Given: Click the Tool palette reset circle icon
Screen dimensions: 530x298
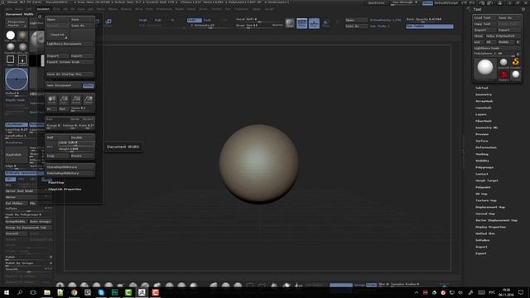Looking at the screenshot, I should [523, 9].
